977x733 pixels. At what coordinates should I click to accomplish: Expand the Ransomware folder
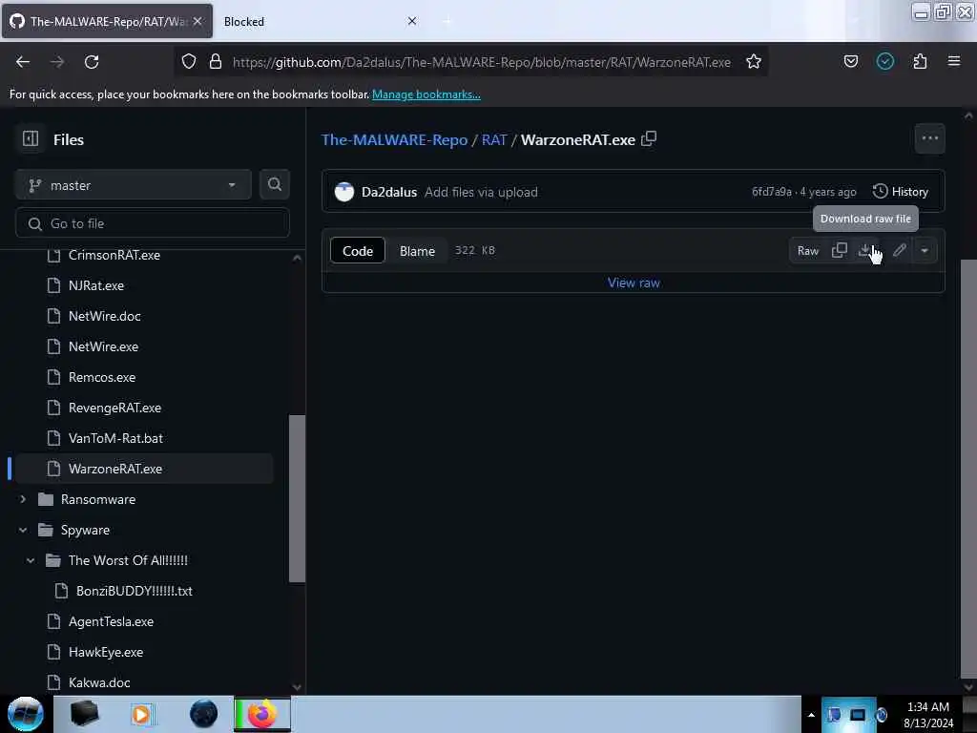coord(23,499)
